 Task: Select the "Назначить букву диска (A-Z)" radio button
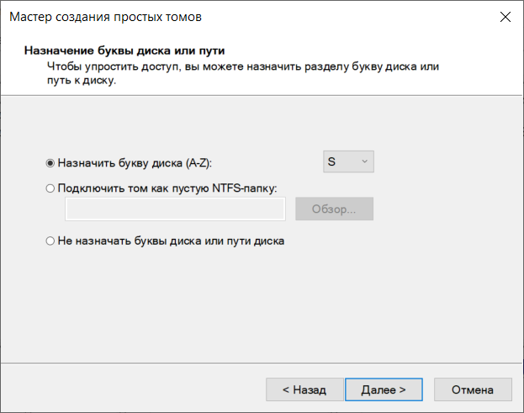click(50, 163)
